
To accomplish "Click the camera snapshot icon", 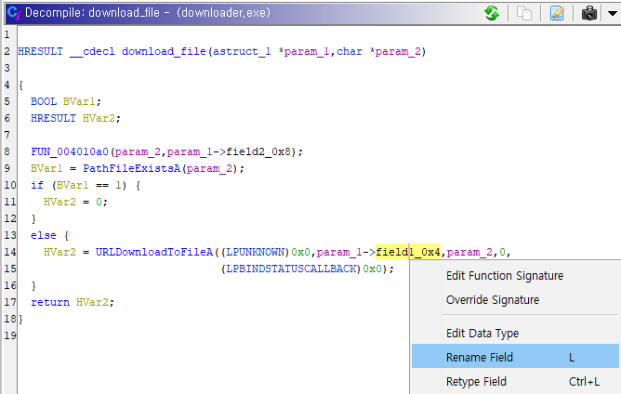I will coord(588,13).
